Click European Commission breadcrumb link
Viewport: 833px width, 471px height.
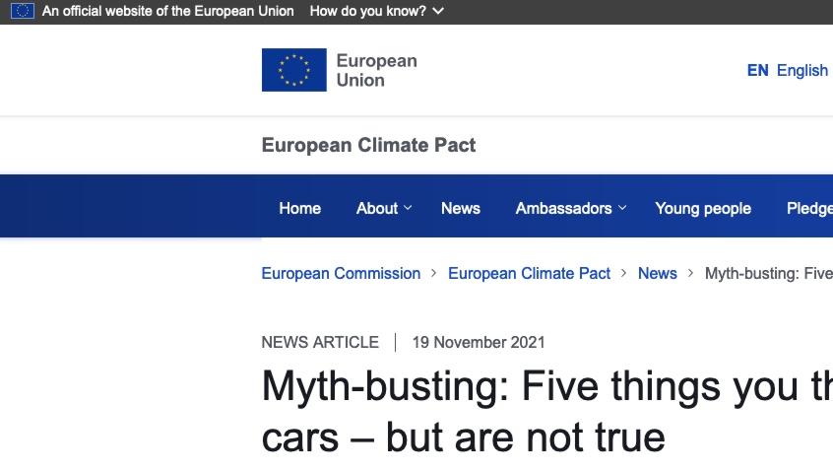coord(341,273)
